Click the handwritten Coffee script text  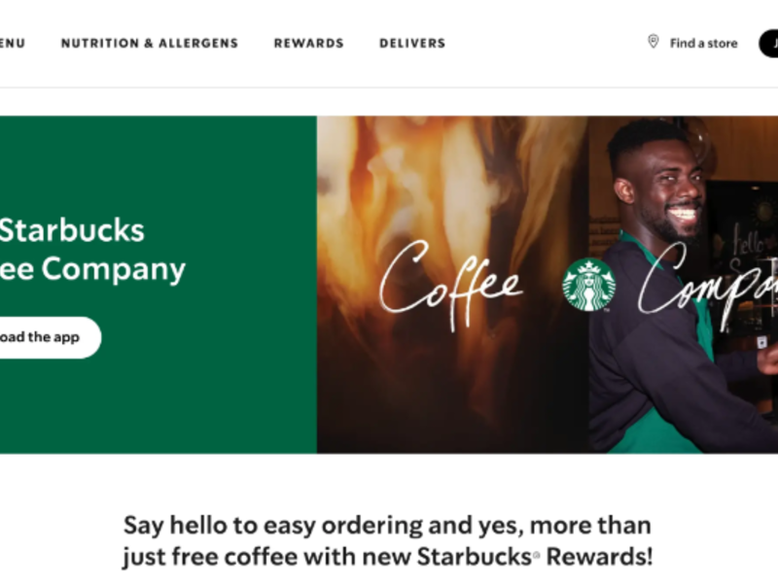click(x=450, y=285)
